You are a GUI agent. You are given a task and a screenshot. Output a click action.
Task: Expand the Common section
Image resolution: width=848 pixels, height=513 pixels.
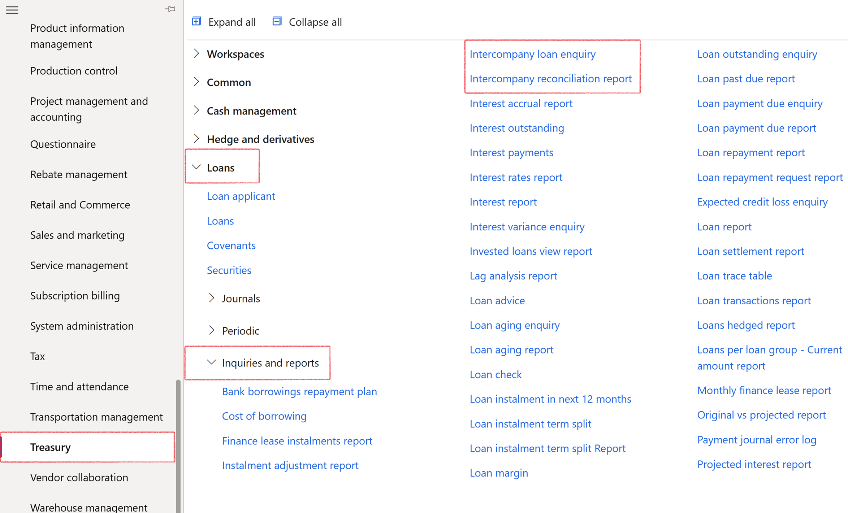[196, 82]
